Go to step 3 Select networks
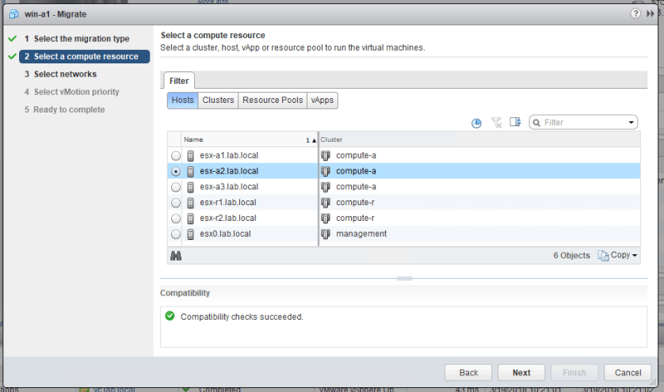Screen dimensions: 664x392 click(x=65, y=74)
